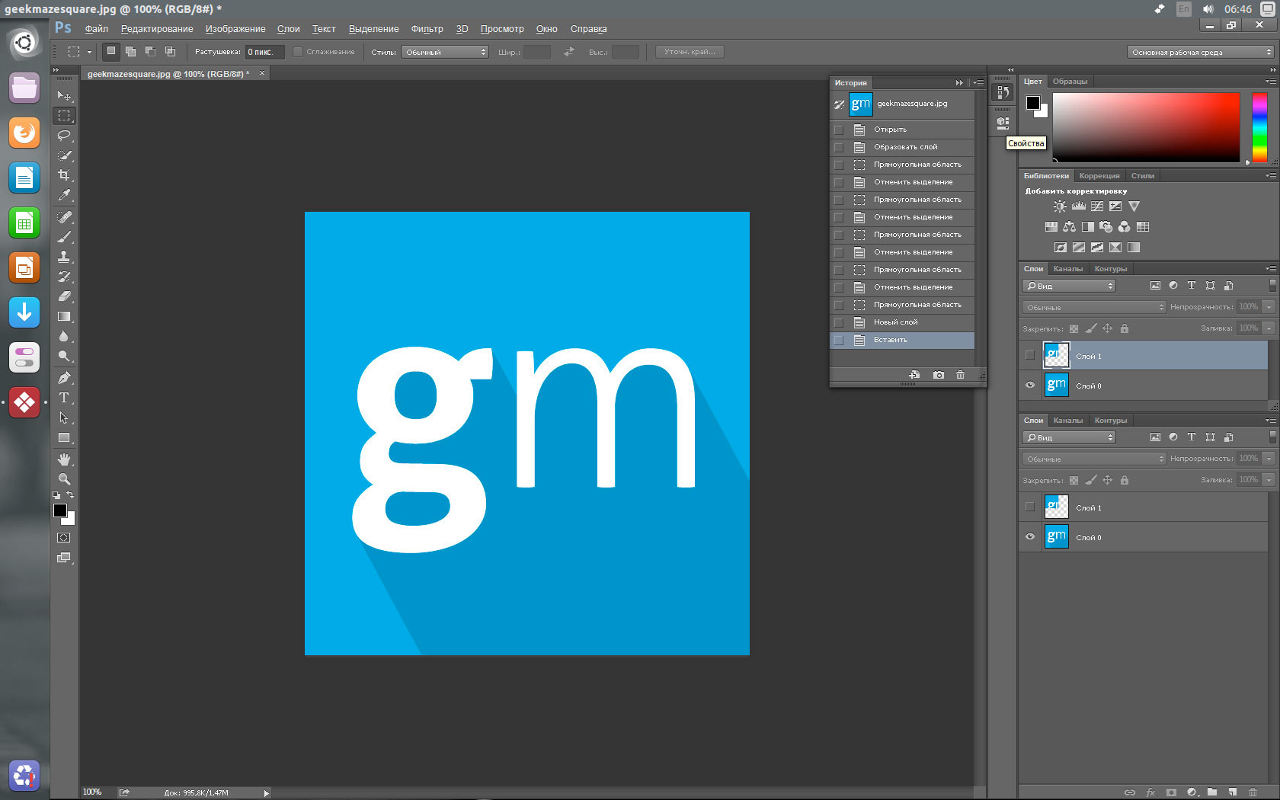Image resolution: width=1280 pixels, height=800 pixels.
Task: Show Слой 1 in lower Layers panel
Action: (1030, 507)
